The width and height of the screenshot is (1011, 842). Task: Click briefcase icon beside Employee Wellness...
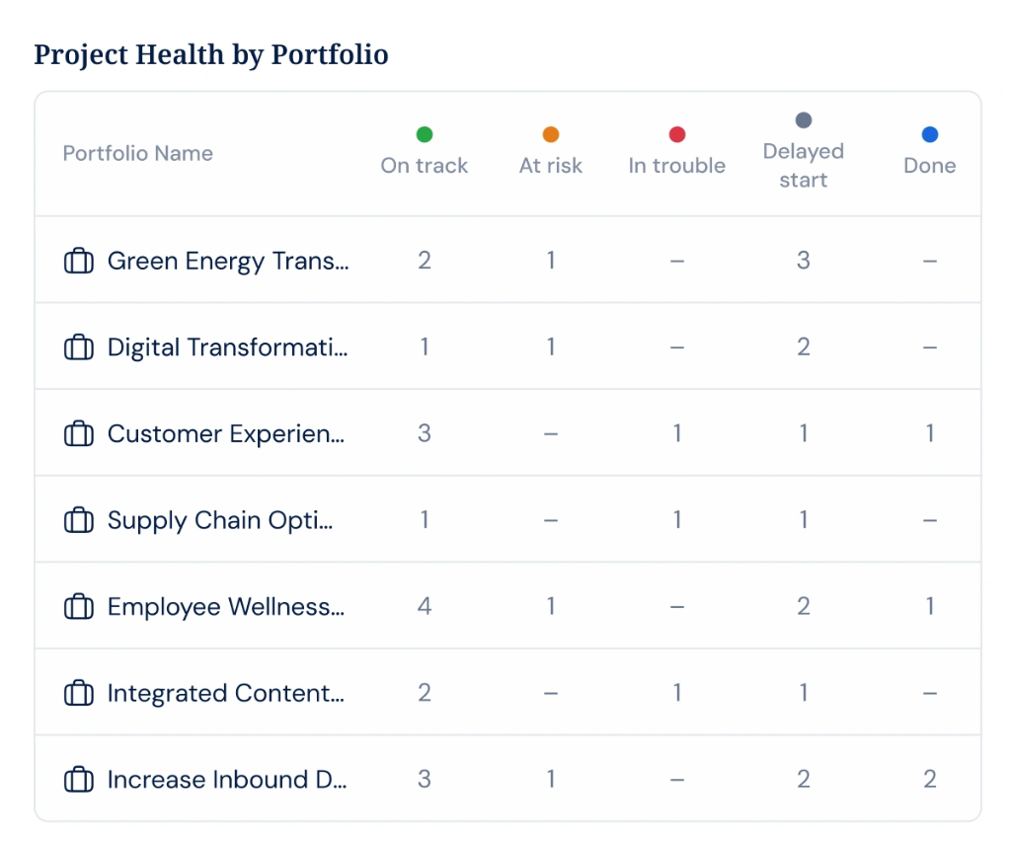(x=79, y=607)
